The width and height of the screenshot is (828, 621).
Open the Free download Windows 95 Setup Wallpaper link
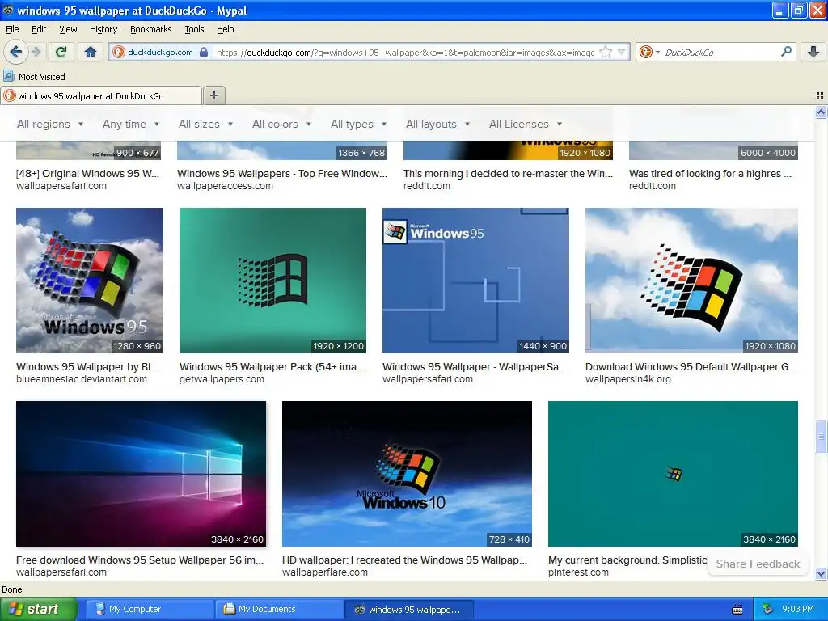(140, 560)
